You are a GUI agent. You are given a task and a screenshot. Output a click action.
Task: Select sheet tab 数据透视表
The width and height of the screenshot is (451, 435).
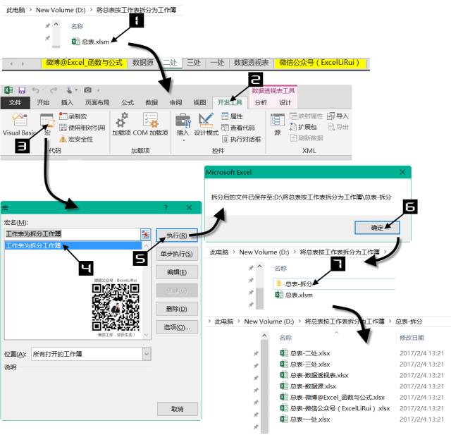click(251, 63)
